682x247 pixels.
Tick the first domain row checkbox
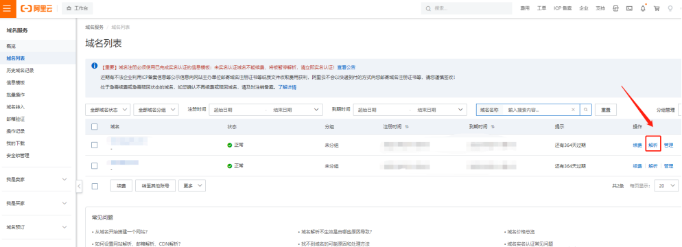(x=95, y=145)
